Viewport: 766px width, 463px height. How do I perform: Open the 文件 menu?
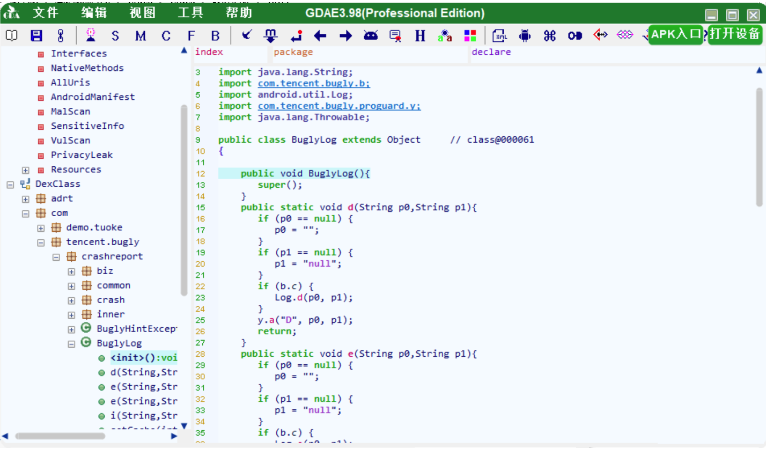[x=45, y=13]
